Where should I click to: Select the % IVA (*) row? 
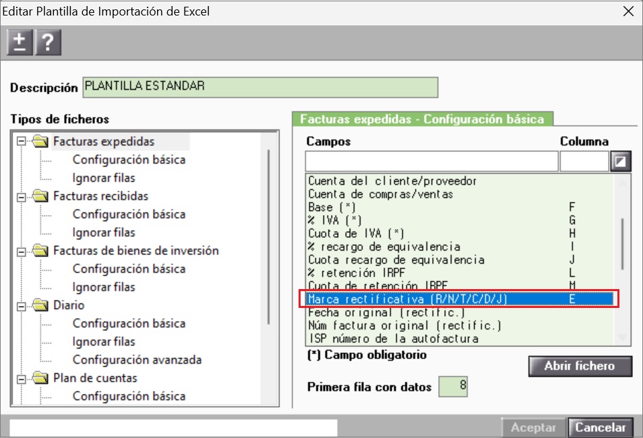459,220
